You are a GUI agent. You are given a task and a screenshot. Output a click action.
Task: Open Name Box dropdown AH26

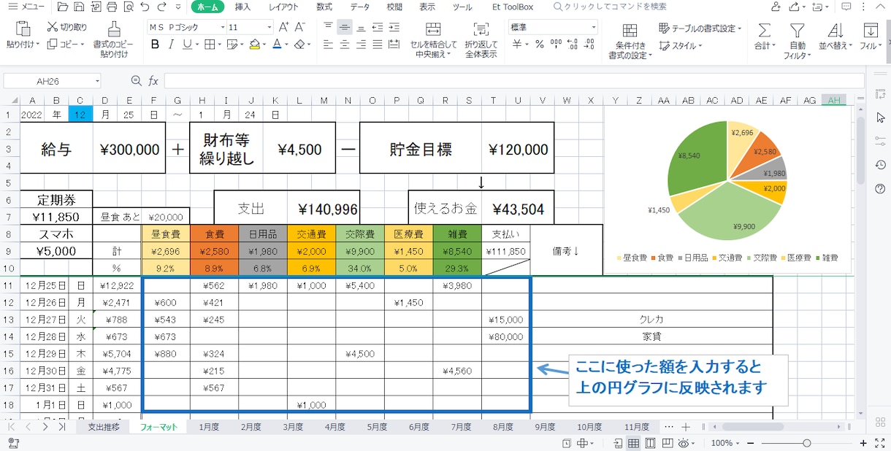point(97,81)
